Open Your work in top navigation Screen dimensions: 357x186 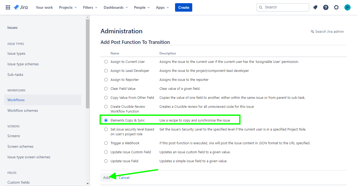click(x=44, y=7)
